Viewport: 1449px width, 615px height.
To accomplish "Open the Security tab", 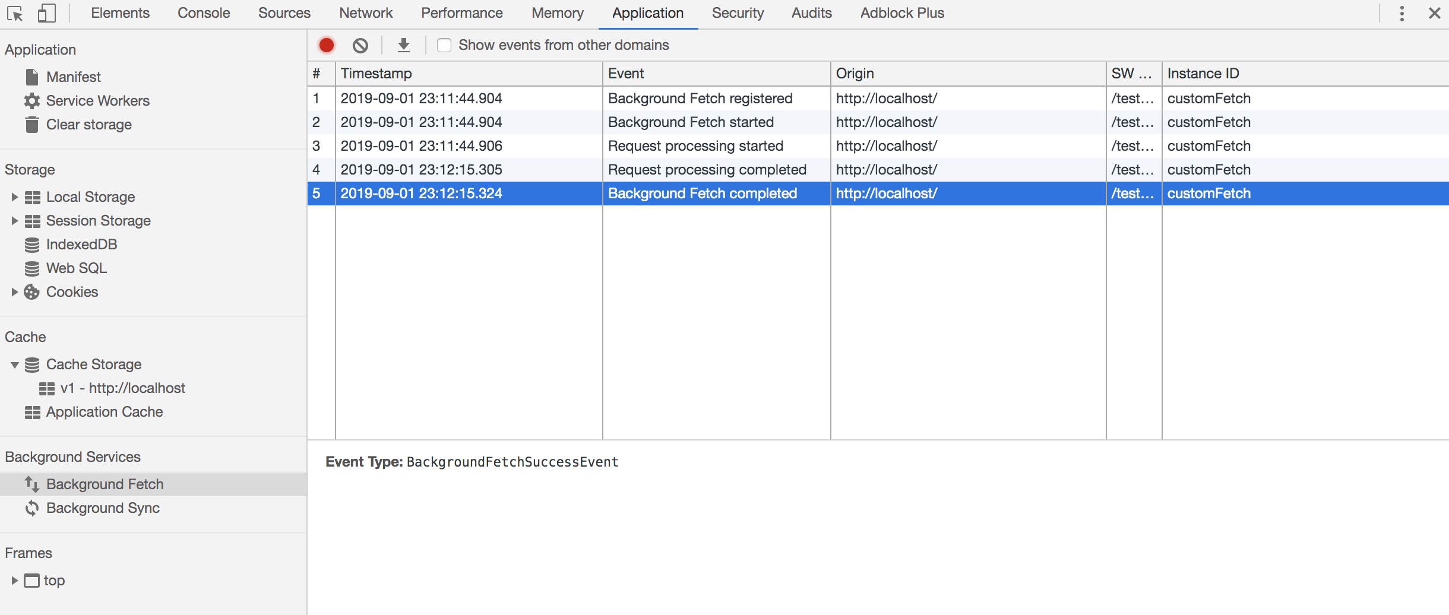I will point(738,13).
